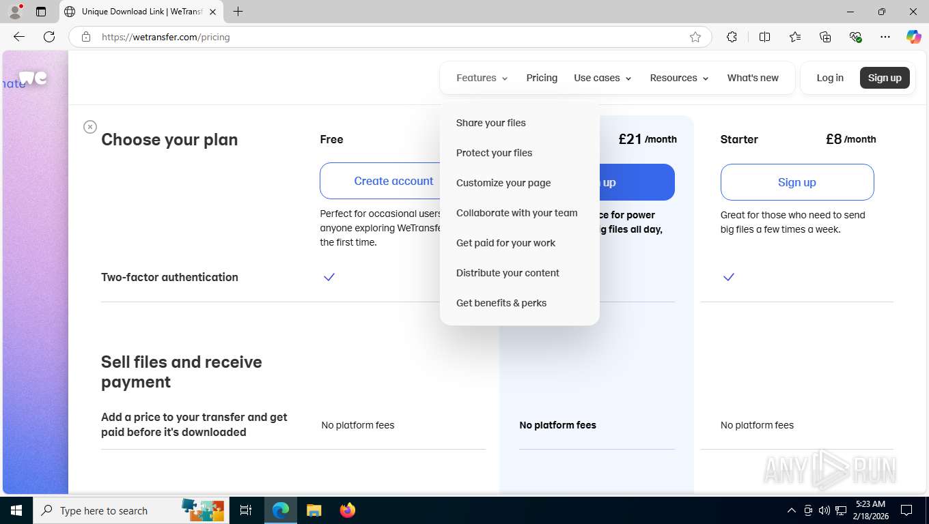Open the Settings and more ellipsis menu

(x=885, y=37)
